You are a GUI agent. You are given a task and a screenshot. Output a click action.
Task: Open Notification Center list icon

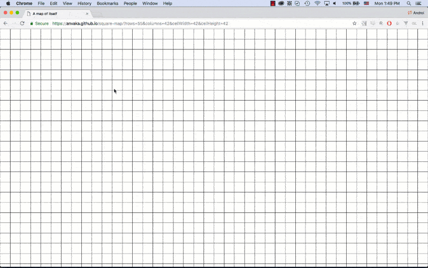[x=418, y=3]
